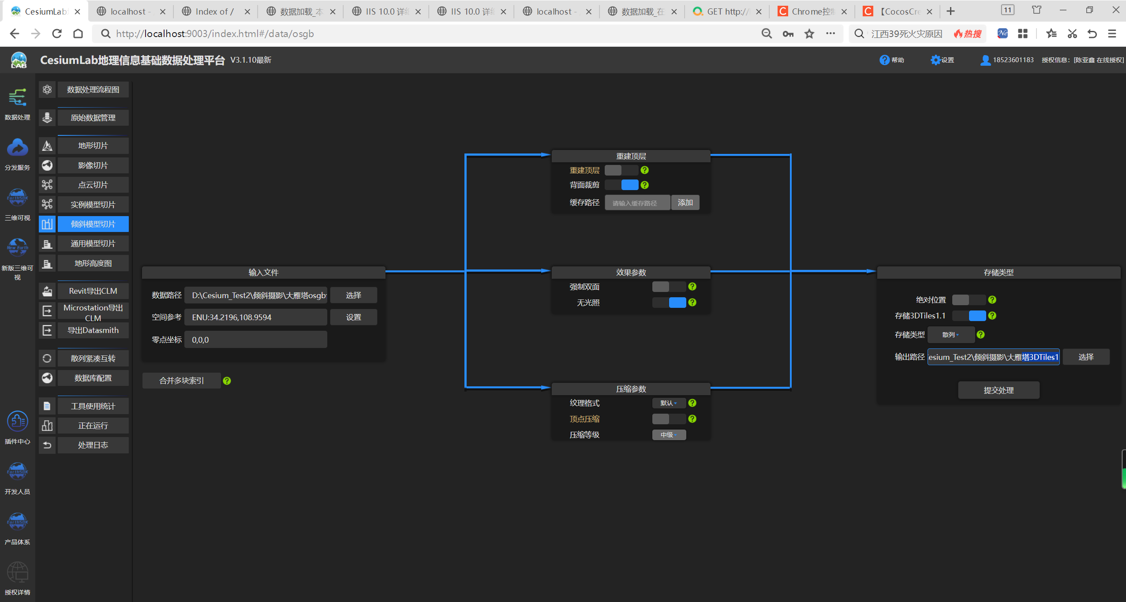Toggle the 背面裁剪 switch

[621, 185]
